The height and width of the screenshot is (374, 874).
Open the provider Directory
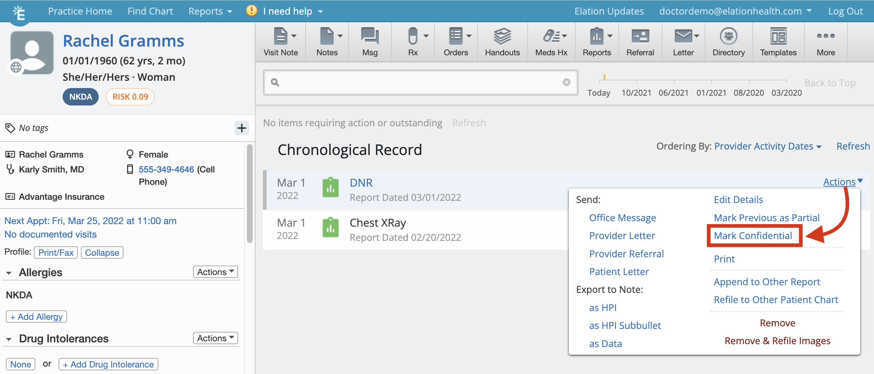tap(728, 41)
